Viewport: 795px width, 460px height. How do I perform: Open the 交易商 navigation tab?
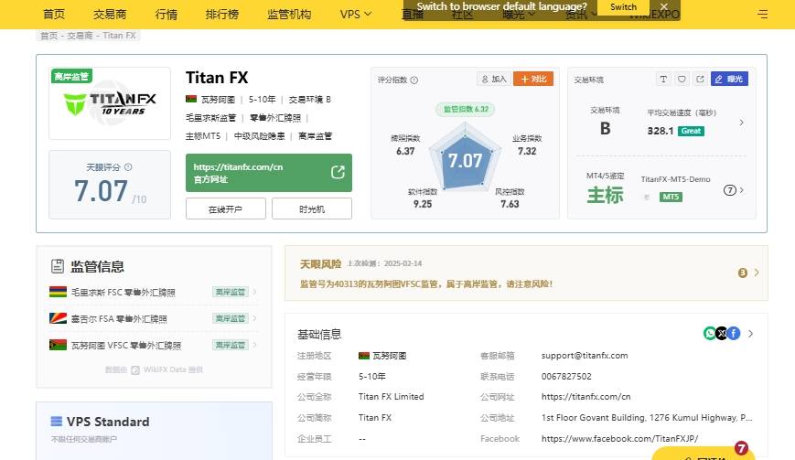click(x=110, y=15)
